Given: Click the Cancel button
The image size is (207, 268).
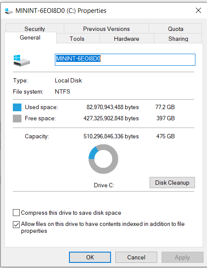Looking at the screenshot, I should [136, 257].
